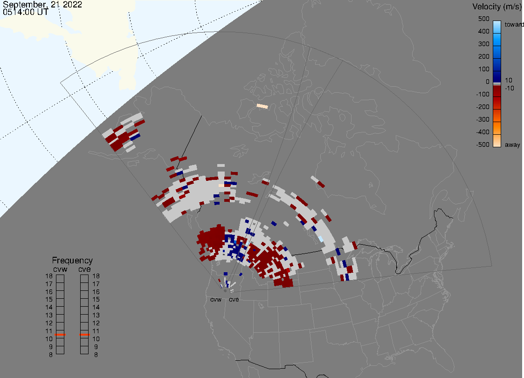Image resolution: width=524 pixels, height=378 pixels.
Task: Click the -10 threshold label beside color bar
Action: coord(509,88)
